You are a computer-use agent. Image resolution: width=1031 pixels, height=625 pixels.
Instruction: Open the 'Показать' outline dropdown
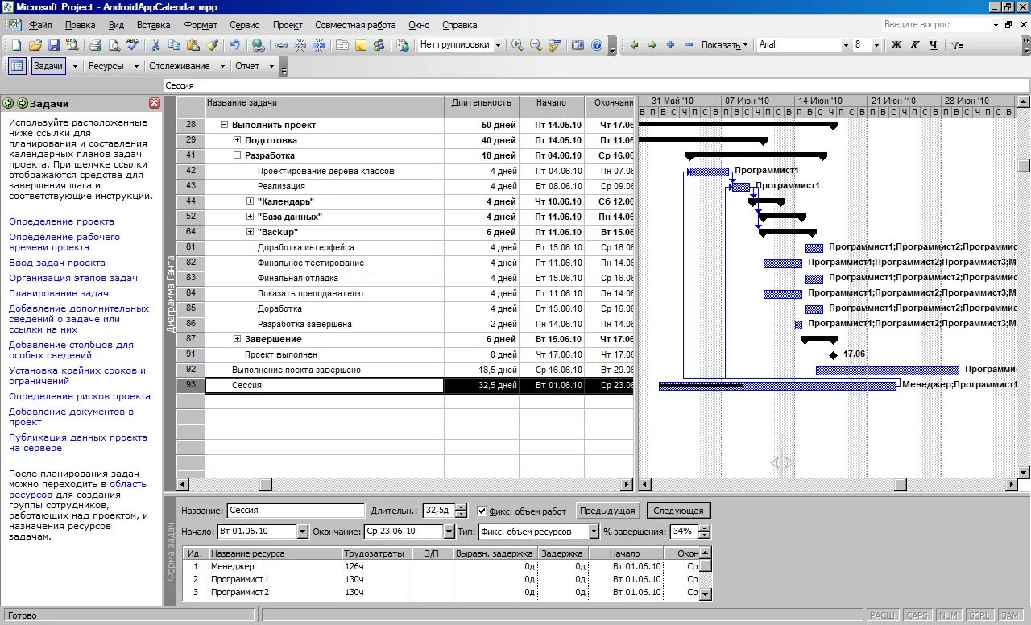[x=724, y=45]
